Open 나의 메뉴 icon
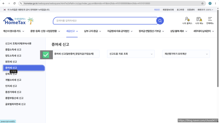Screen dimensions: 219x123 [199, 21]
